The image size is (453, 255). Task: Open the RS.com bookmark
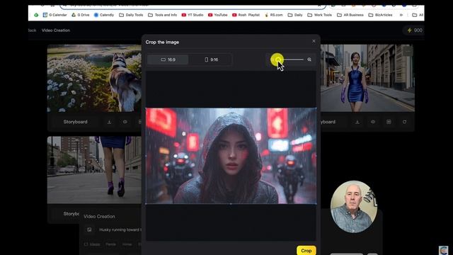[x=274, y=15]
